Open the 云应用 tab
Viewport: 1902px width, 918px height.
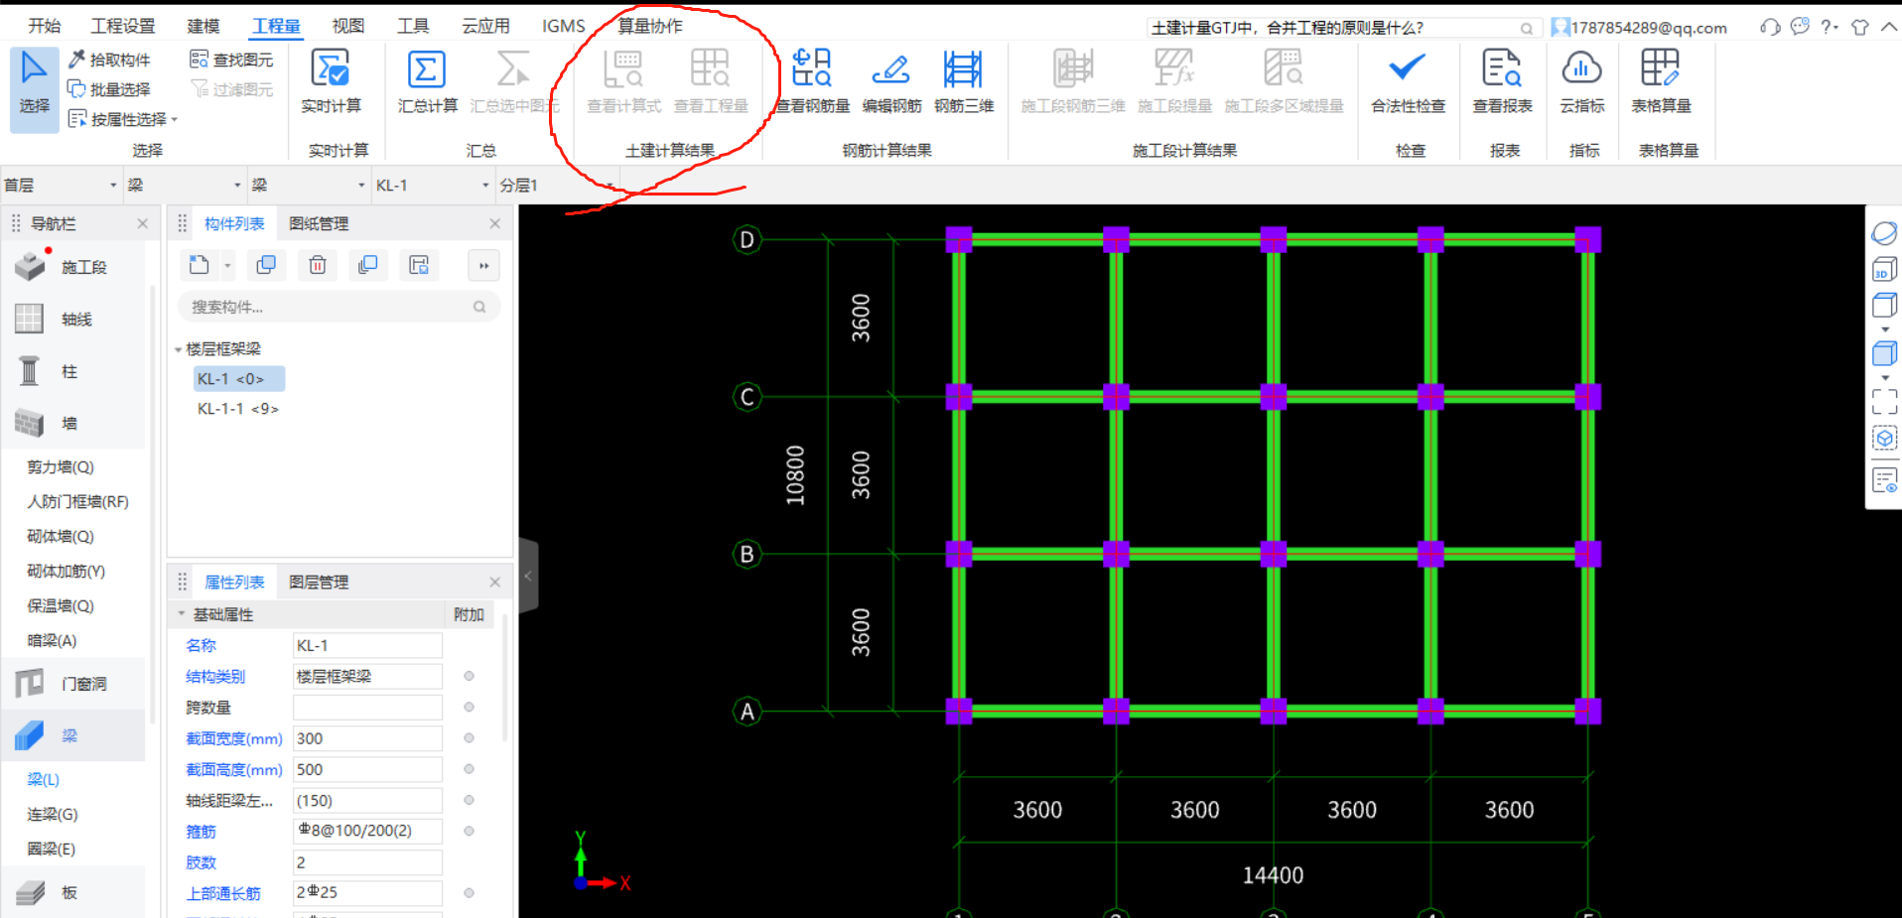[485, 26]
